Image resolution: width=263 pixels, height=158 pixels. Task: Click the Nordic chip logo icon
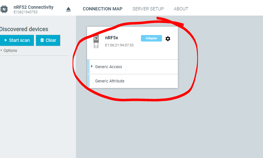coord(4,9)
